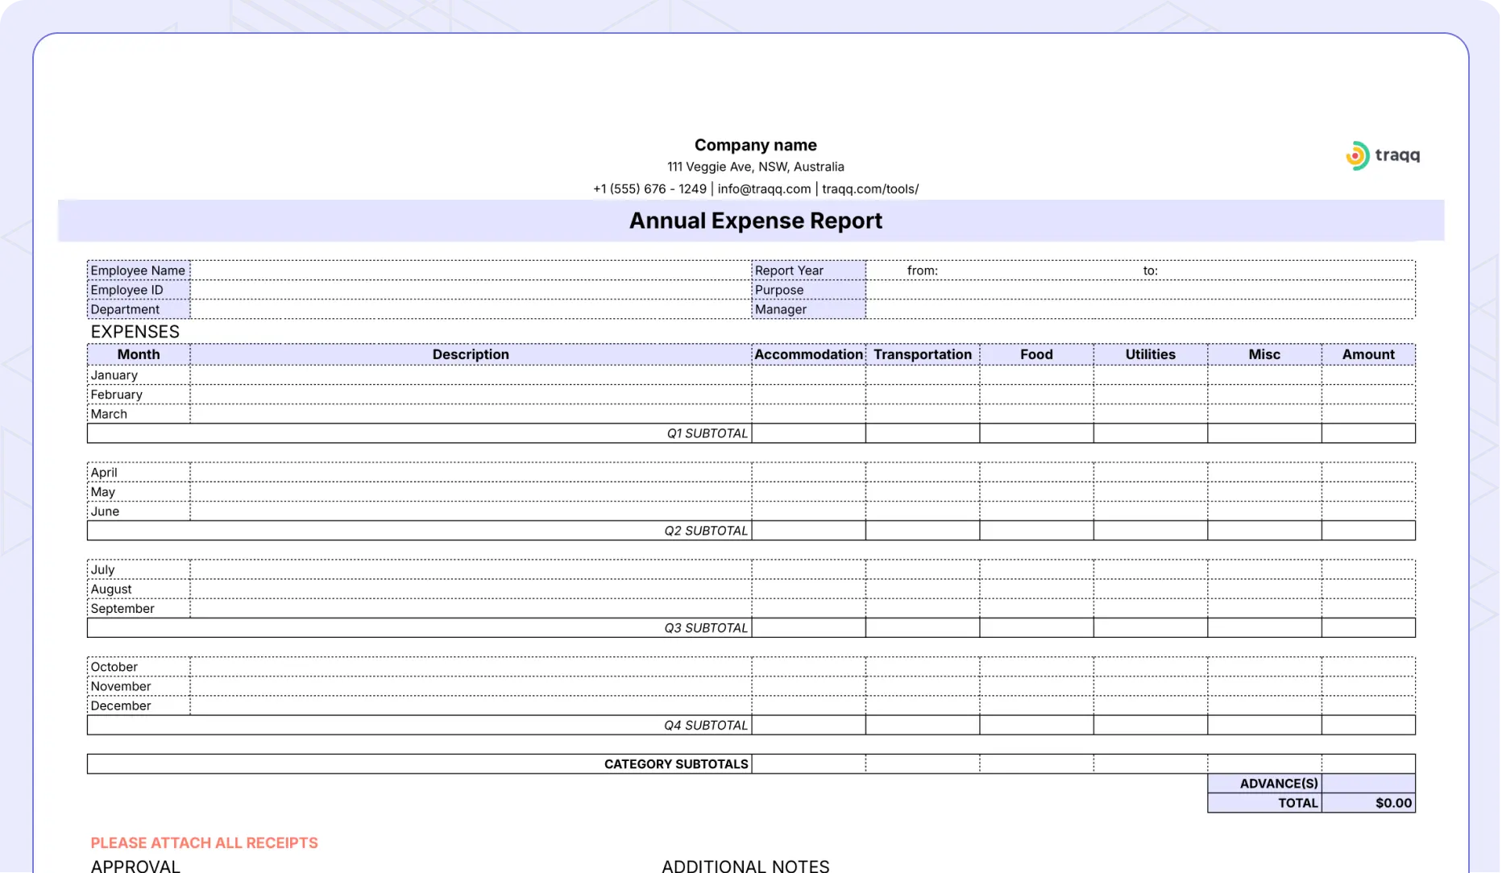Select the November row label

click(x=120, y=686)
